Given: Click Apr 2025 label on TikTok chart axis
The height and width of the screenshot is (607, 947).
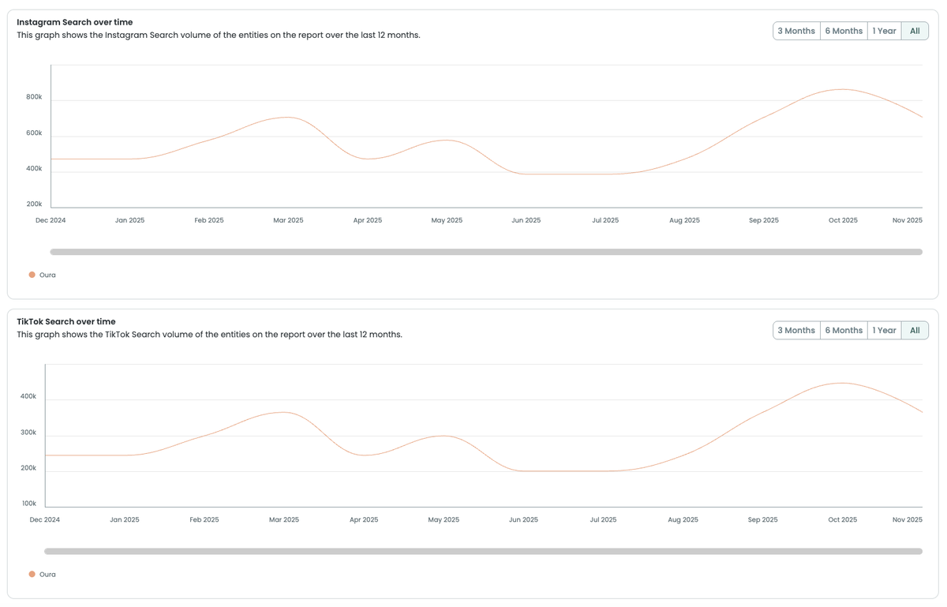Looking at the screenshot, I should click(x=364, y=519).
